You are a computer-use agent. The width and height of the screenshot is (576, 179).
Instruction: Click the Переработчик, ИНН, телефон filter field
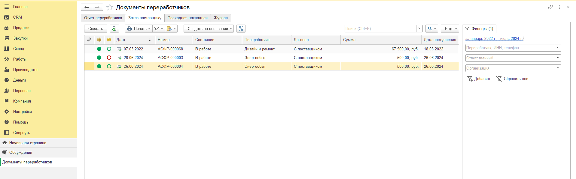coord(510,48)
